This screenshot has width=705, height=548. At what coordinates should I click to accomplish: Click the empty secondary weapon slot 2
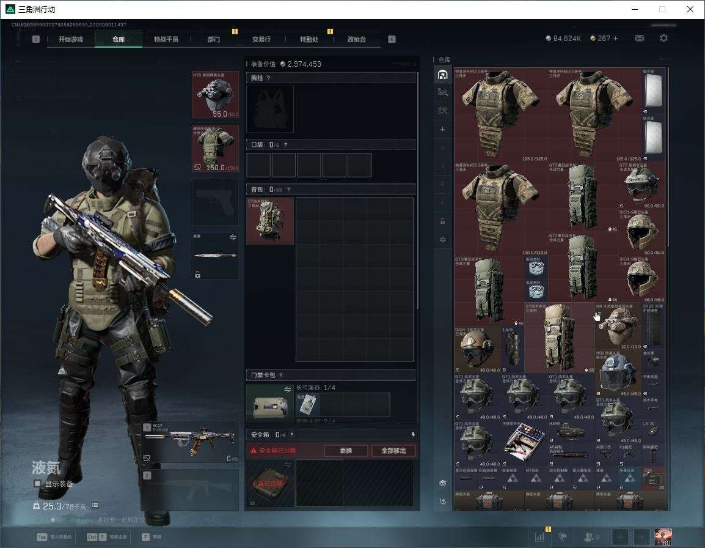[190, 490]
